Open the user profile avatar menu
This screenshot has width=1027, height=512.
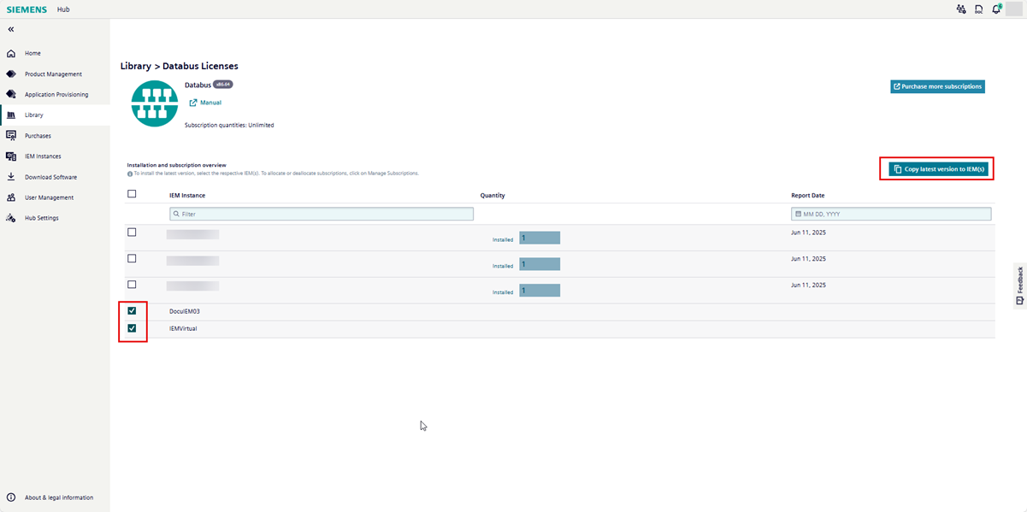1013,9
